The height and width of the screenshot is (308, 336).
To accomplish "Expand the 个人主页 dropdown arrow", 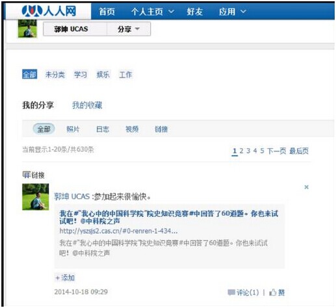I will [171, 12].
